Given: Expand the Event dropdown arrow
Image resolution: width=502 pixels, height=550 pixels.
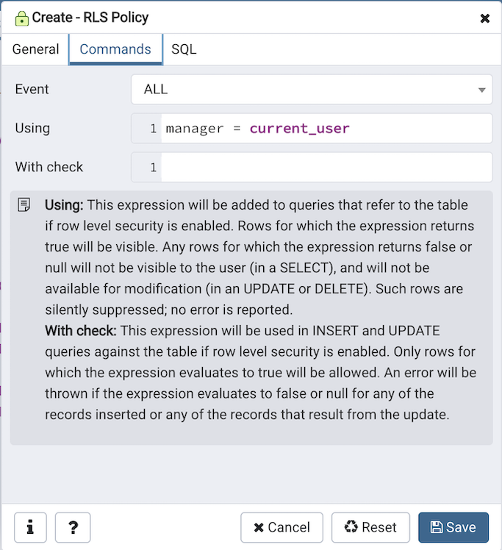Looking at the screenshot, I should click(x=481, y=90).
